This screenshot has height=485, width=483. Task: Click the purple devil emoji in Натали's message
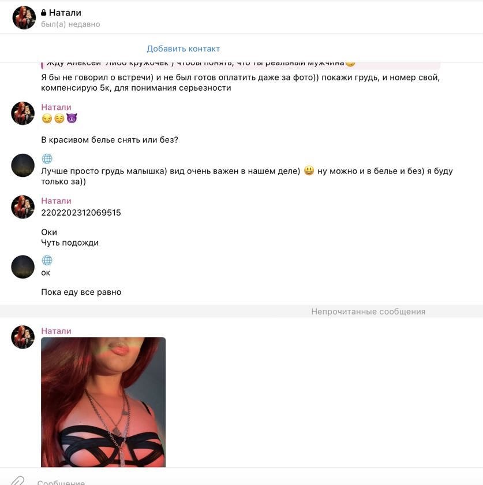coord(72,118)
